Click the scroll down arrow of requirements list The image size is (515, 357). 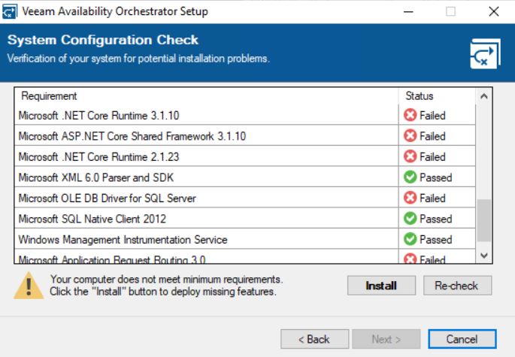coord(483,256)
